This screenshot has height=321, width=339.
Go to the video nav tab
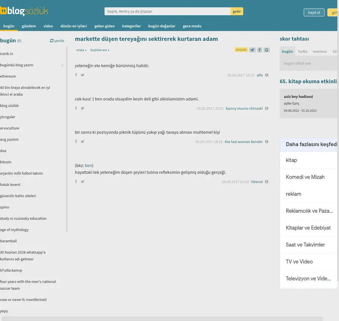tap(48, 26)
